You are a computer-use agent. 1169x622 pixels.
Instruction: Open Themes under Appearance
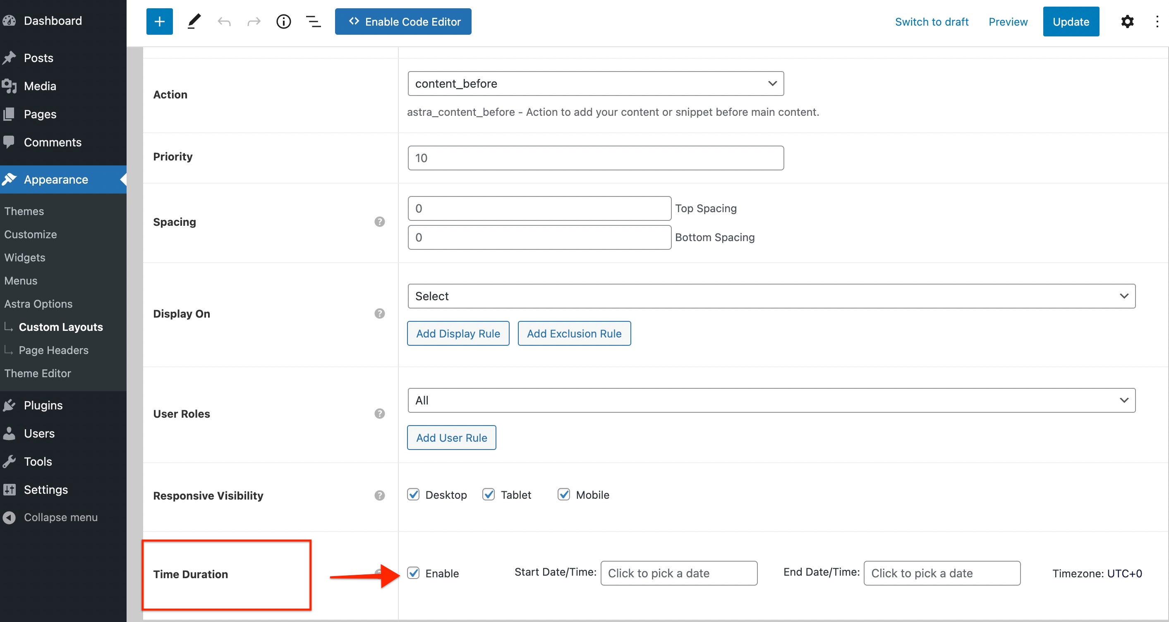click(x=24, y=211)
